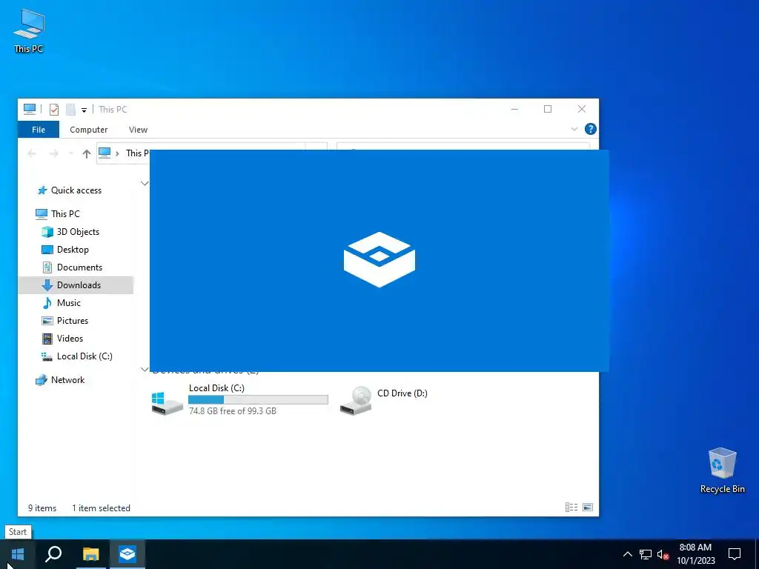
Task: Click the Windows Sandbox splash logo
Action: point(379,259)
